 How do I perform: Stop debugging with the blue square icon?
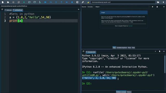coord(72,2)
